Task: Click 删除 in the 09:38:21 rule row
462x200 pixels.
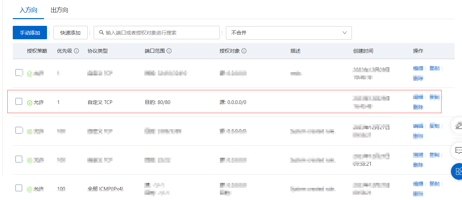Action: (x=418, y=165)
